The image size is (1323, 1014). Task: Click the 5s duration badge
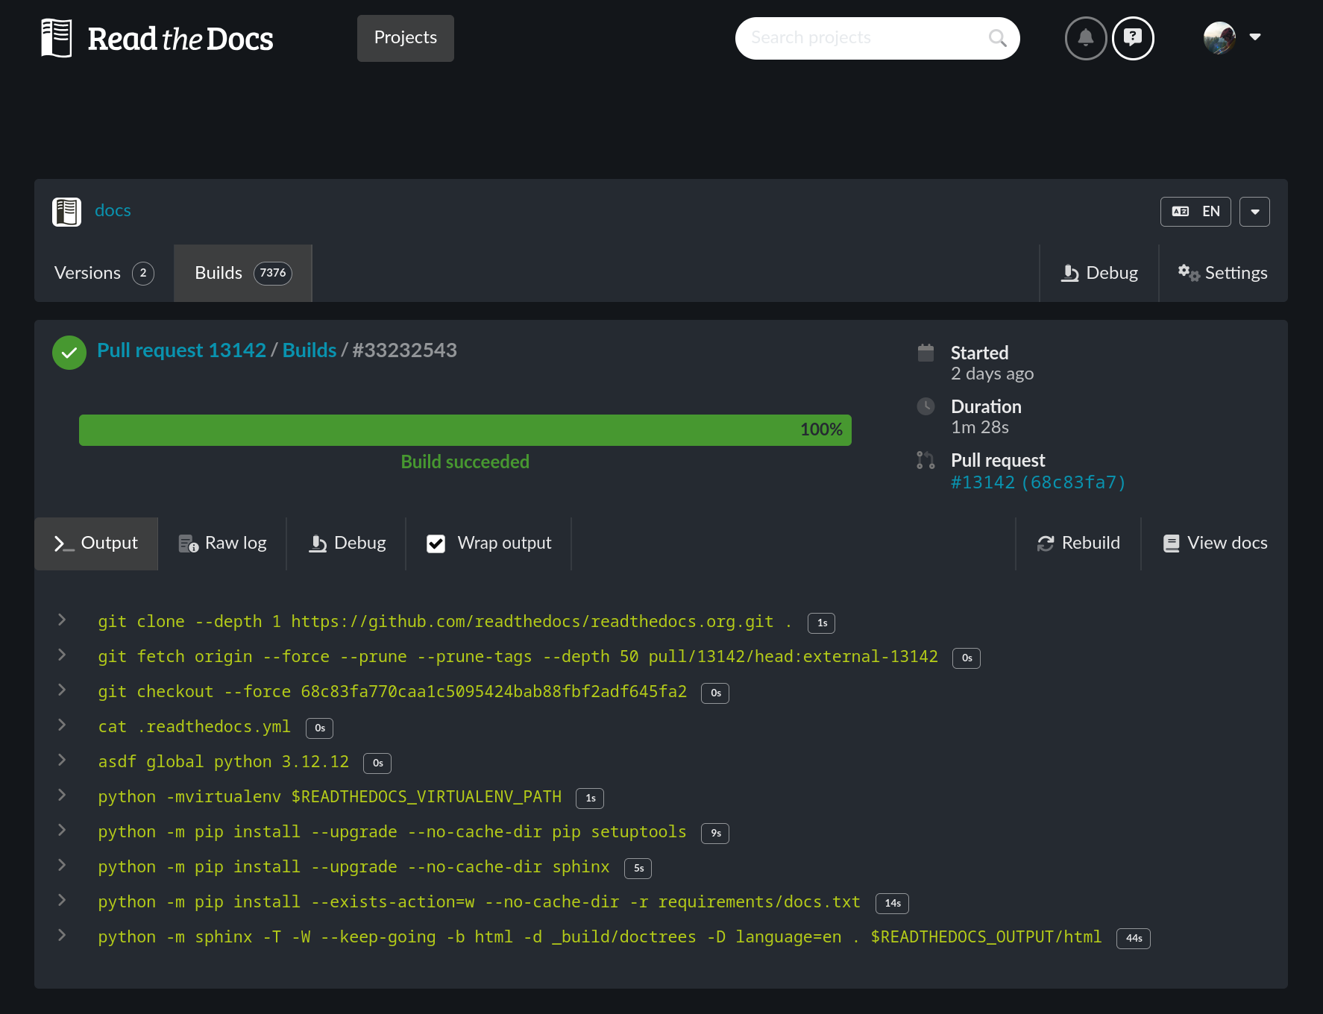638,869
